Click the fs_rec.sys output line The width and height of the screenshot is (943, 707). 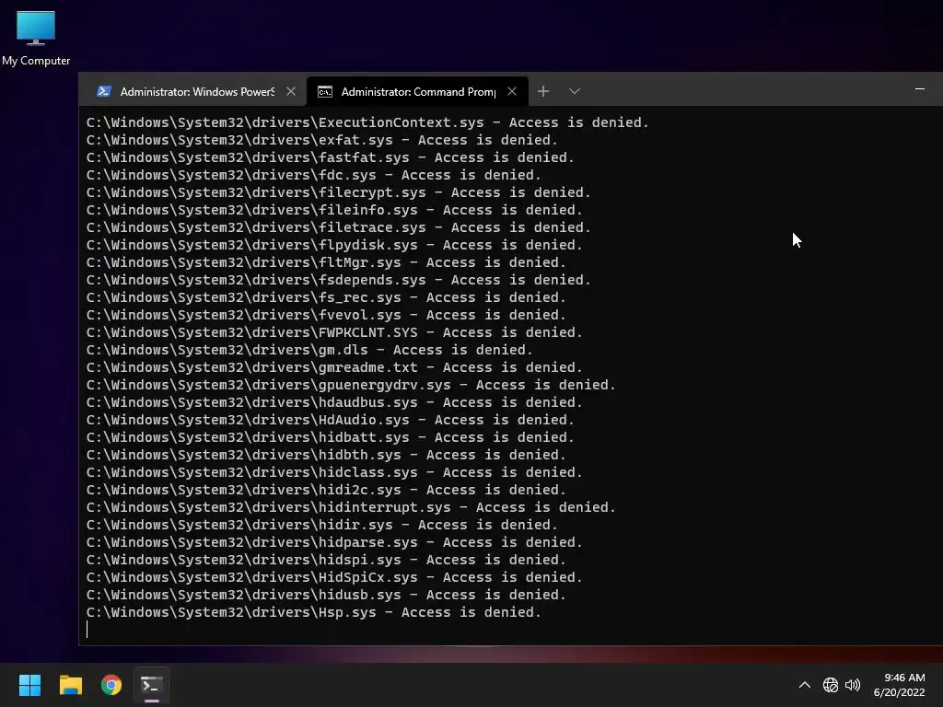point(326,297)
